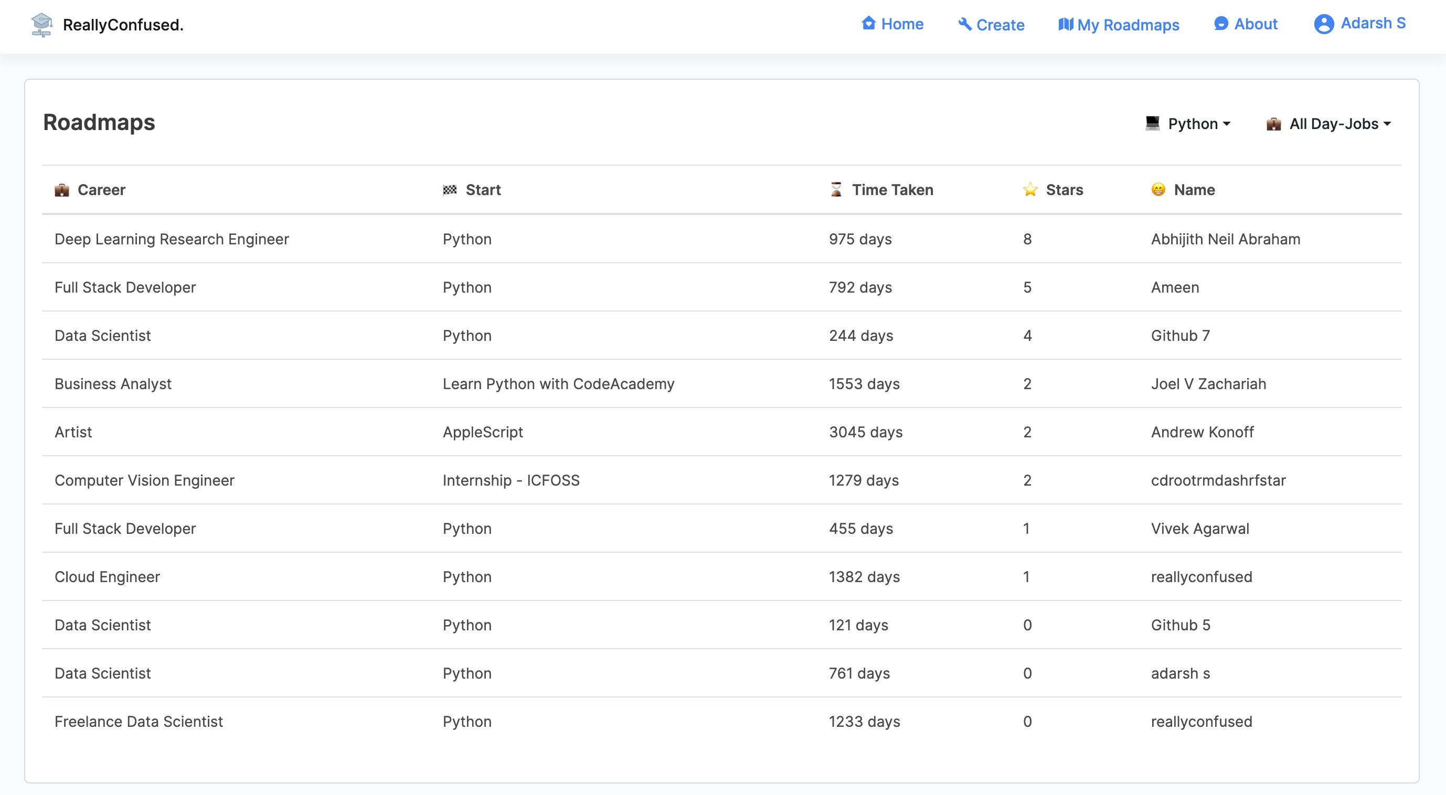
Task: Click the hourglass icon beside Time Taken
Action: click(836, 190)
